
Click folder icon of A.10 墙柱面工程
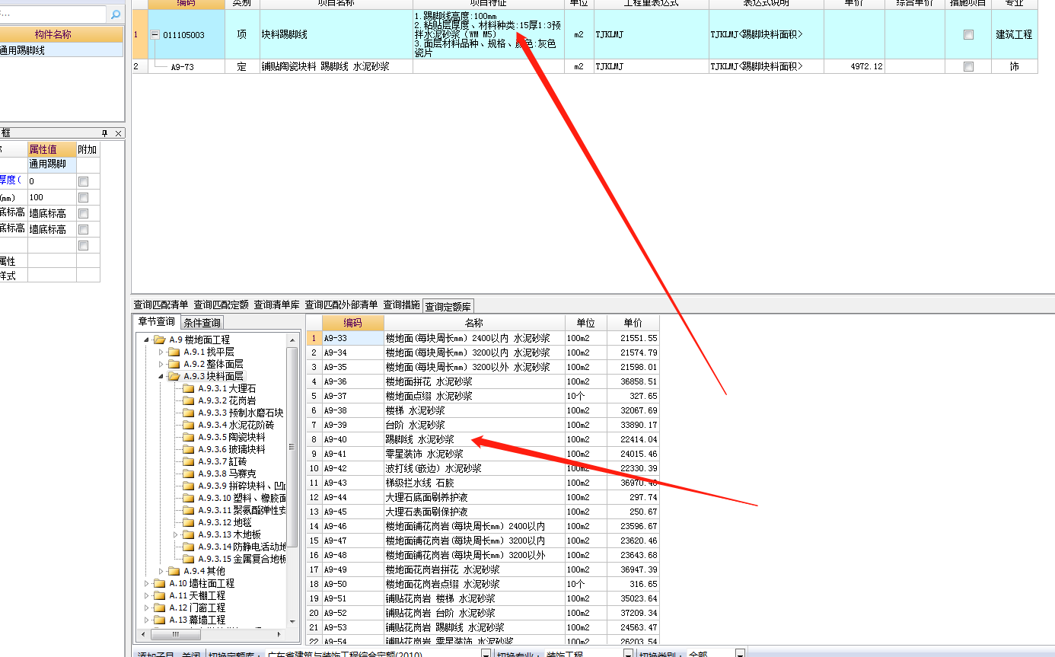(x=159, y=583)
